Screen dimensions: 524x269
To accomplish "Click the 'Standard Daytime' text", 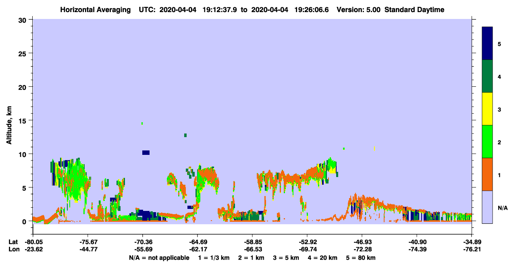I will click(x=414, y=10).
